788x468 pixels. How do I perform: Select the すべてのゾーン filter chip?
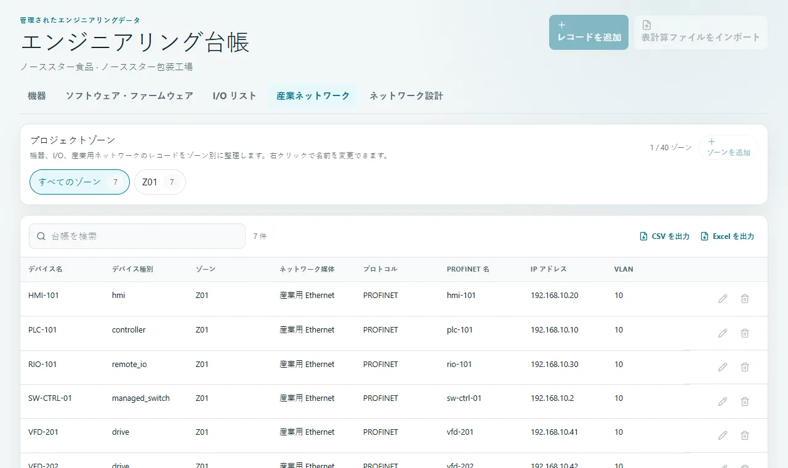tap(79, 182)
